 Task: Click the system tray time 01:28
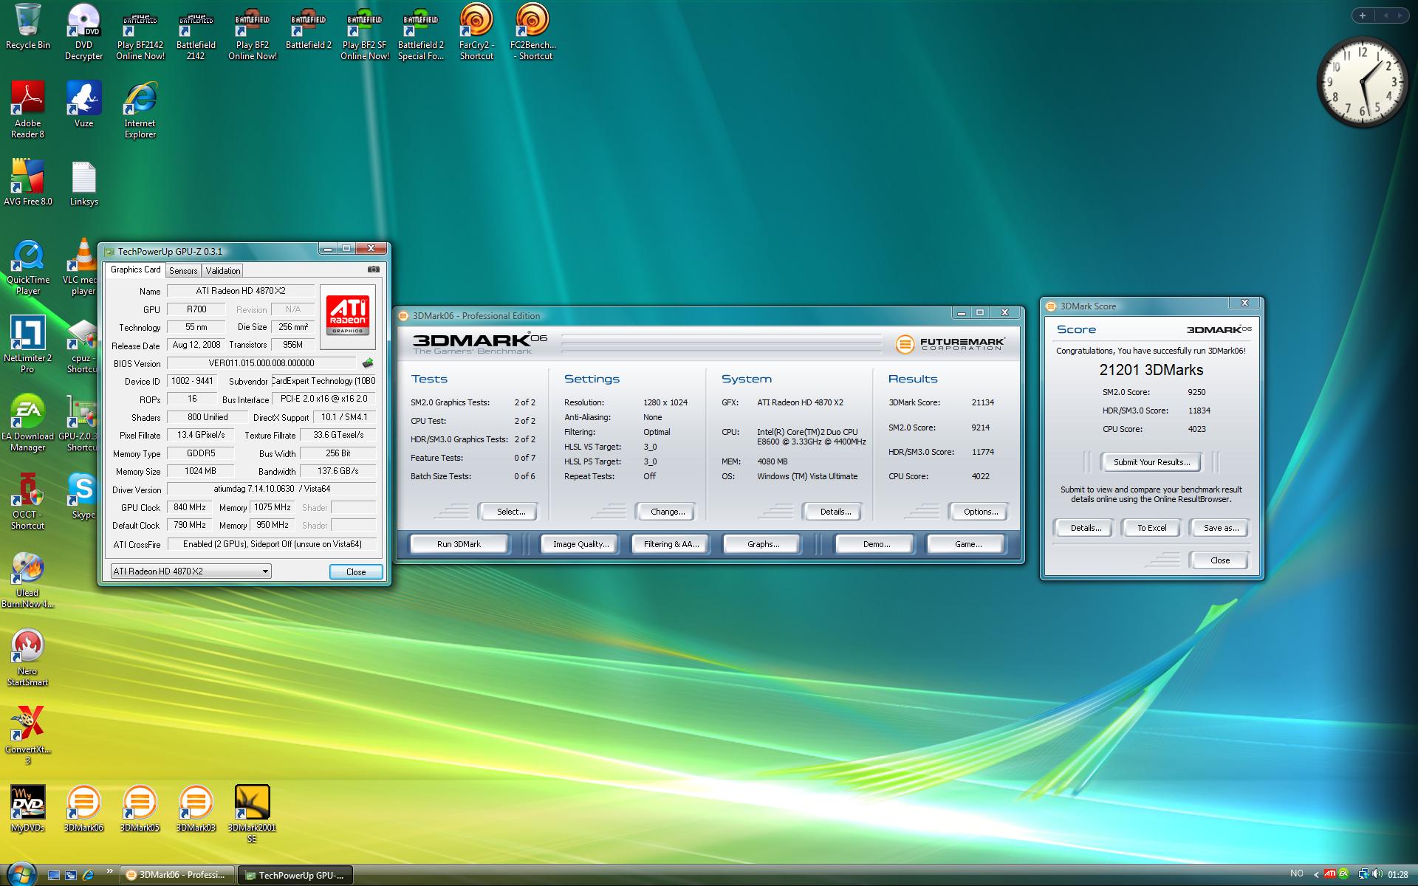tap(1397, 875)
